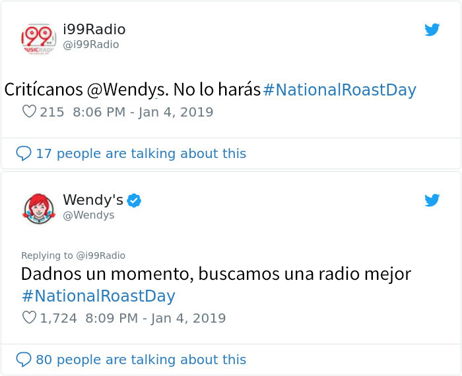
Task: Click the speech bubble icon beside 80 people
Action: pyautogui.click(x=24, y=360)
